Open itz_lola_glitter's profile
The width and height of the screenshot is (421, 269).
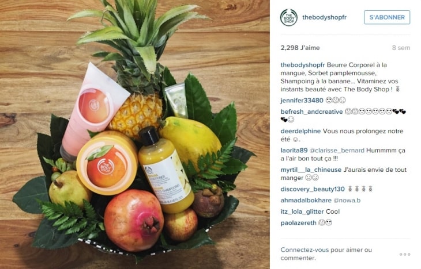pos(302,212)
